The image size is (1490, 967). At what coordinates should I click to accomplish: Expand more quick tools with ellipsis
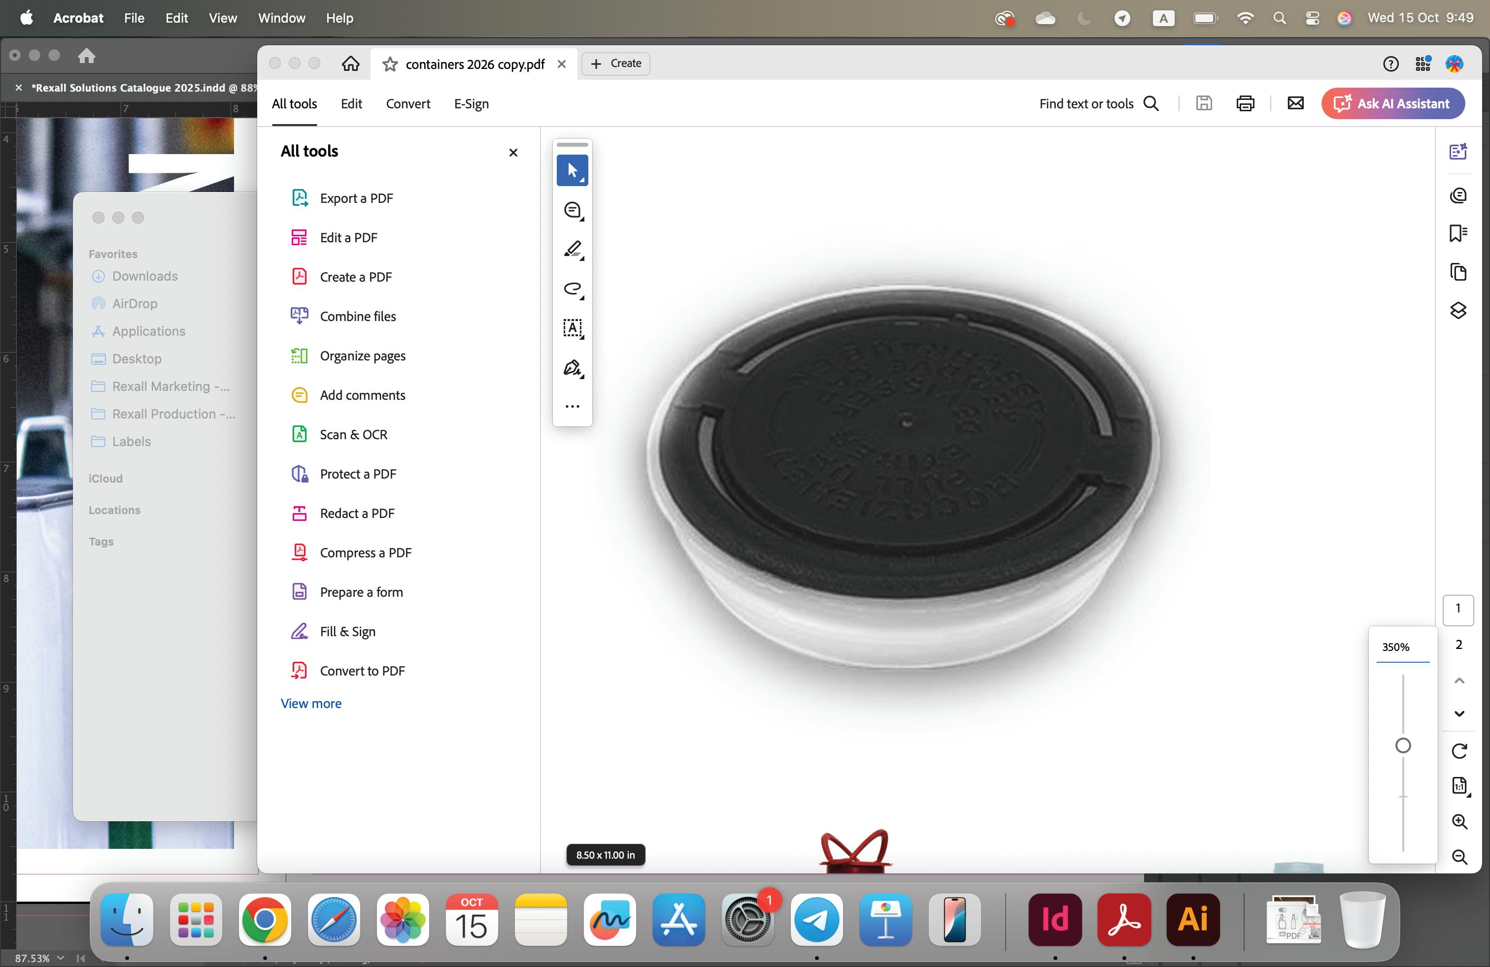(572, 407)
